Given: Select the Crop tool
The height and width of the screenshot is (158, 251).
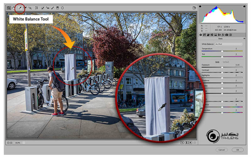Looking at the screenshot, I should click(37, 8).
